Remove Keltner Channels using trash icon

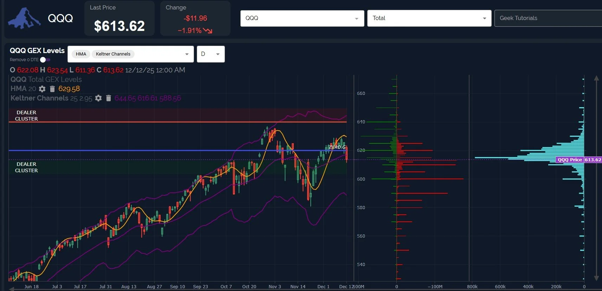point(109,98)
